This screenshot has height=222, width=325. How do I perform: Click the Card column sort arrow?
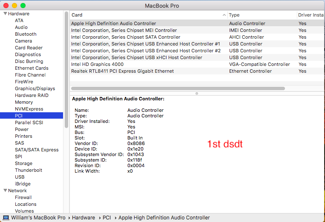(224, 15)
